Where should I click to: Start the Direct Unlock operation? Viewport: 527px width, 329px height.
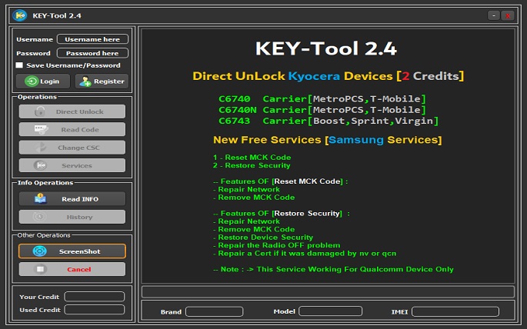point(72,111)
